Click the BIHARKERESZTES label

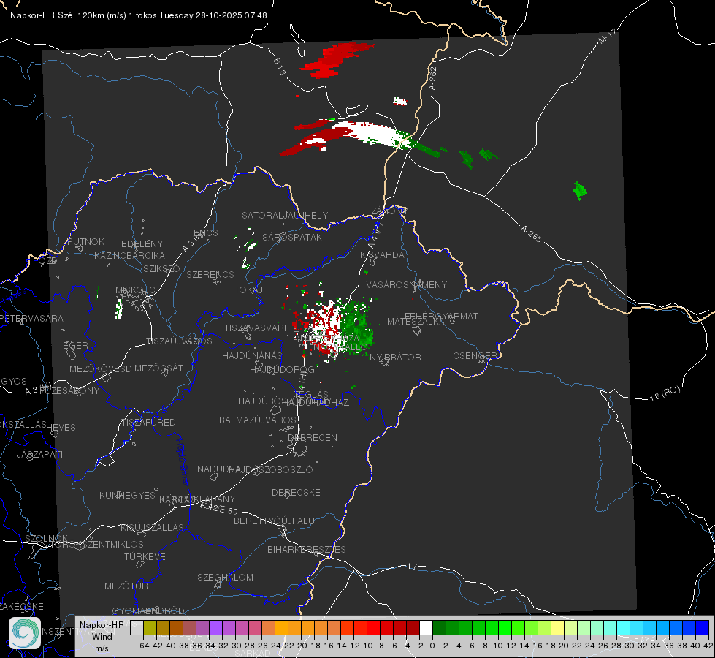pyautogui.click(x=307, y=550)
